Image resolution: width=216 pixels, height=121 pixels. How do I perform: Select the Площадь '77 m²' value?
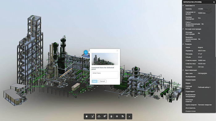200,54
